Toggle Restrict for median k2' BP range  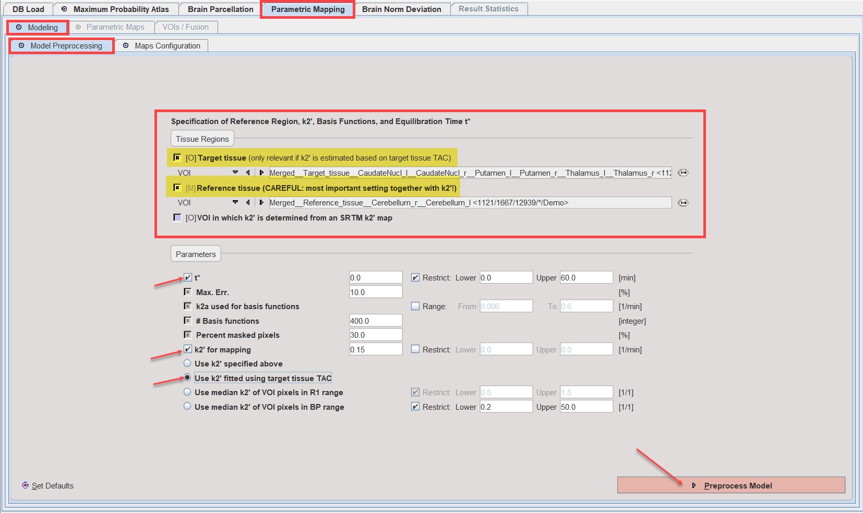[415, 407]
